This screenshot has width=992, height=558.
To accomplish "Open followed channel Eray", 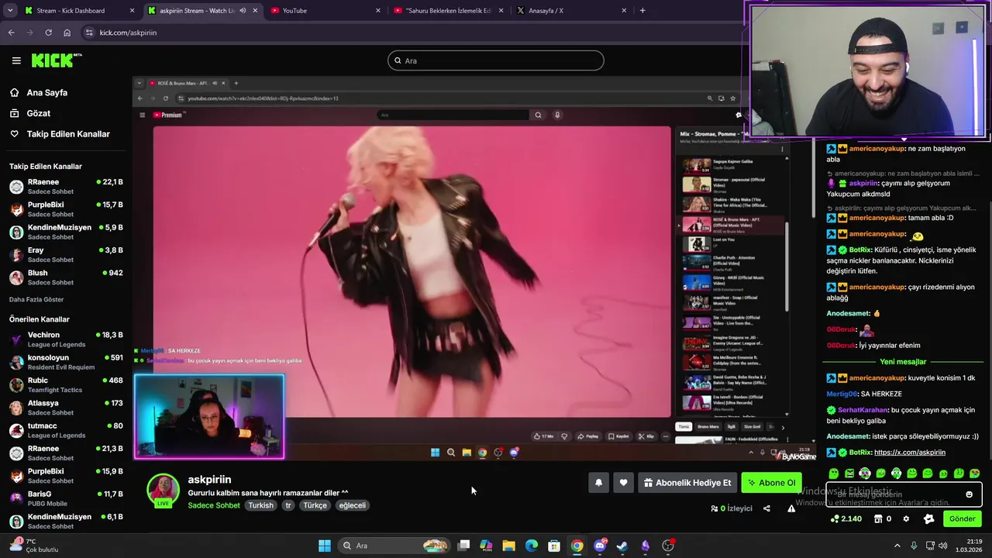I will [x=66, y=254].
